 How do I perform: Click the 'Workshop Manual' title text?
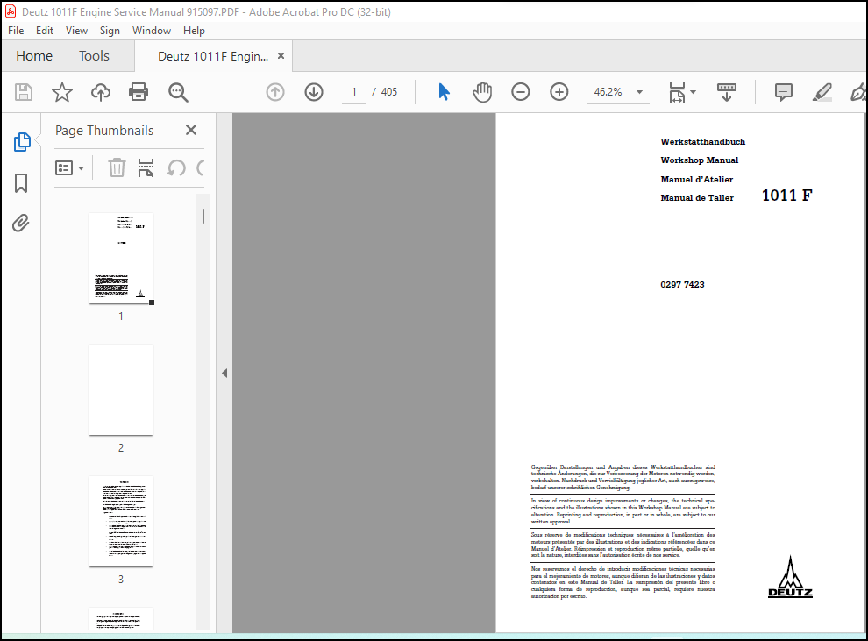699,160
